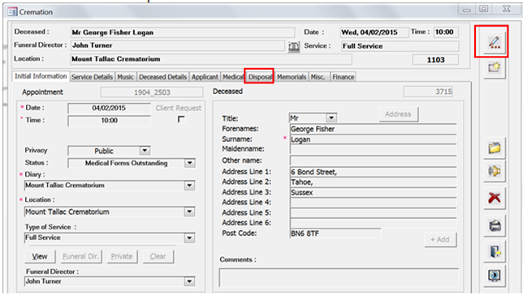The image size is (523, 295).
Task: Open the Service Details tab
Action: 92,77
